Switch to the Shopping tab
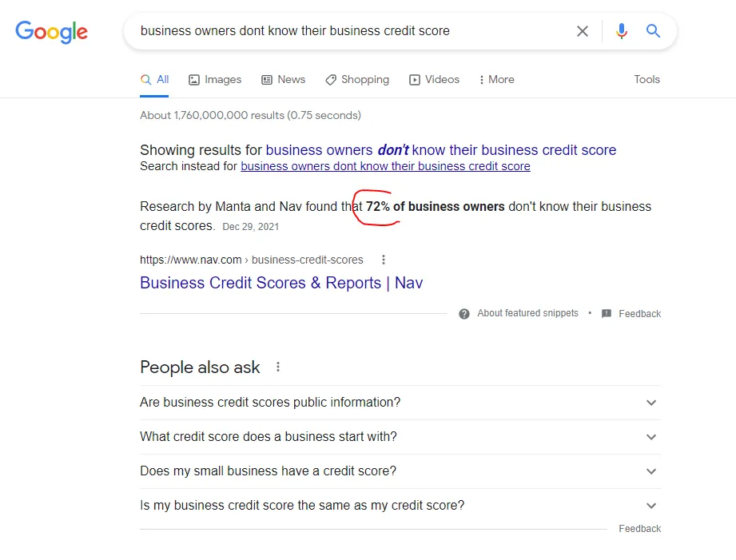Image resolution: width=736 pixels, height=560 pixels. click(357, 79)
